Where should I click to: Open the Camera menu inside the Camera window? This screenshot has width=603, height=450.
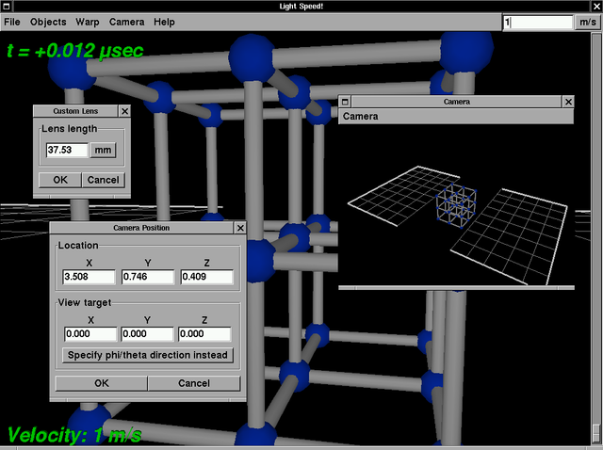pos(360,117)
